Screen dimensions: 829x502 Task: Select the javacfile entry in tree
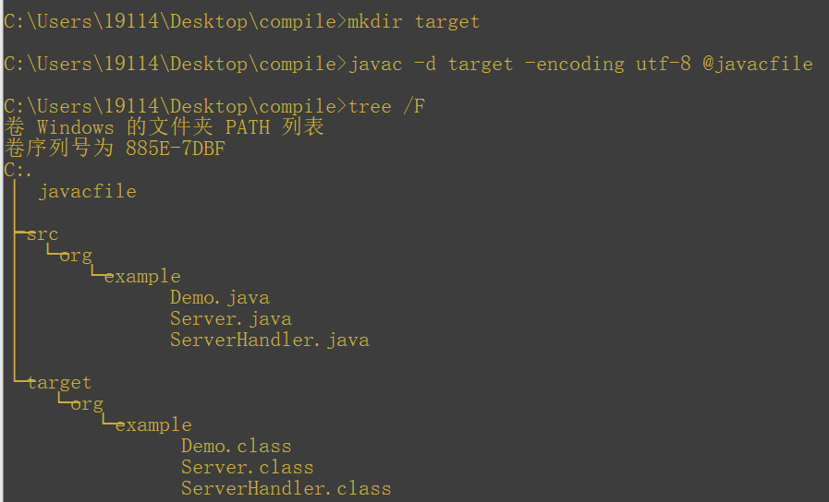[88, 191]
